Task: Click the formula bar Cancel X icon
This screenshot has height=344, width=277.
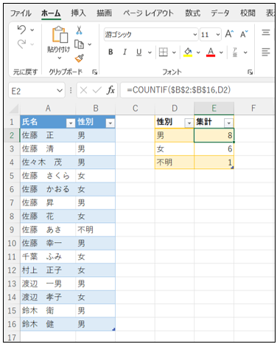Action: pyautogui.click(x=83, y=90)
